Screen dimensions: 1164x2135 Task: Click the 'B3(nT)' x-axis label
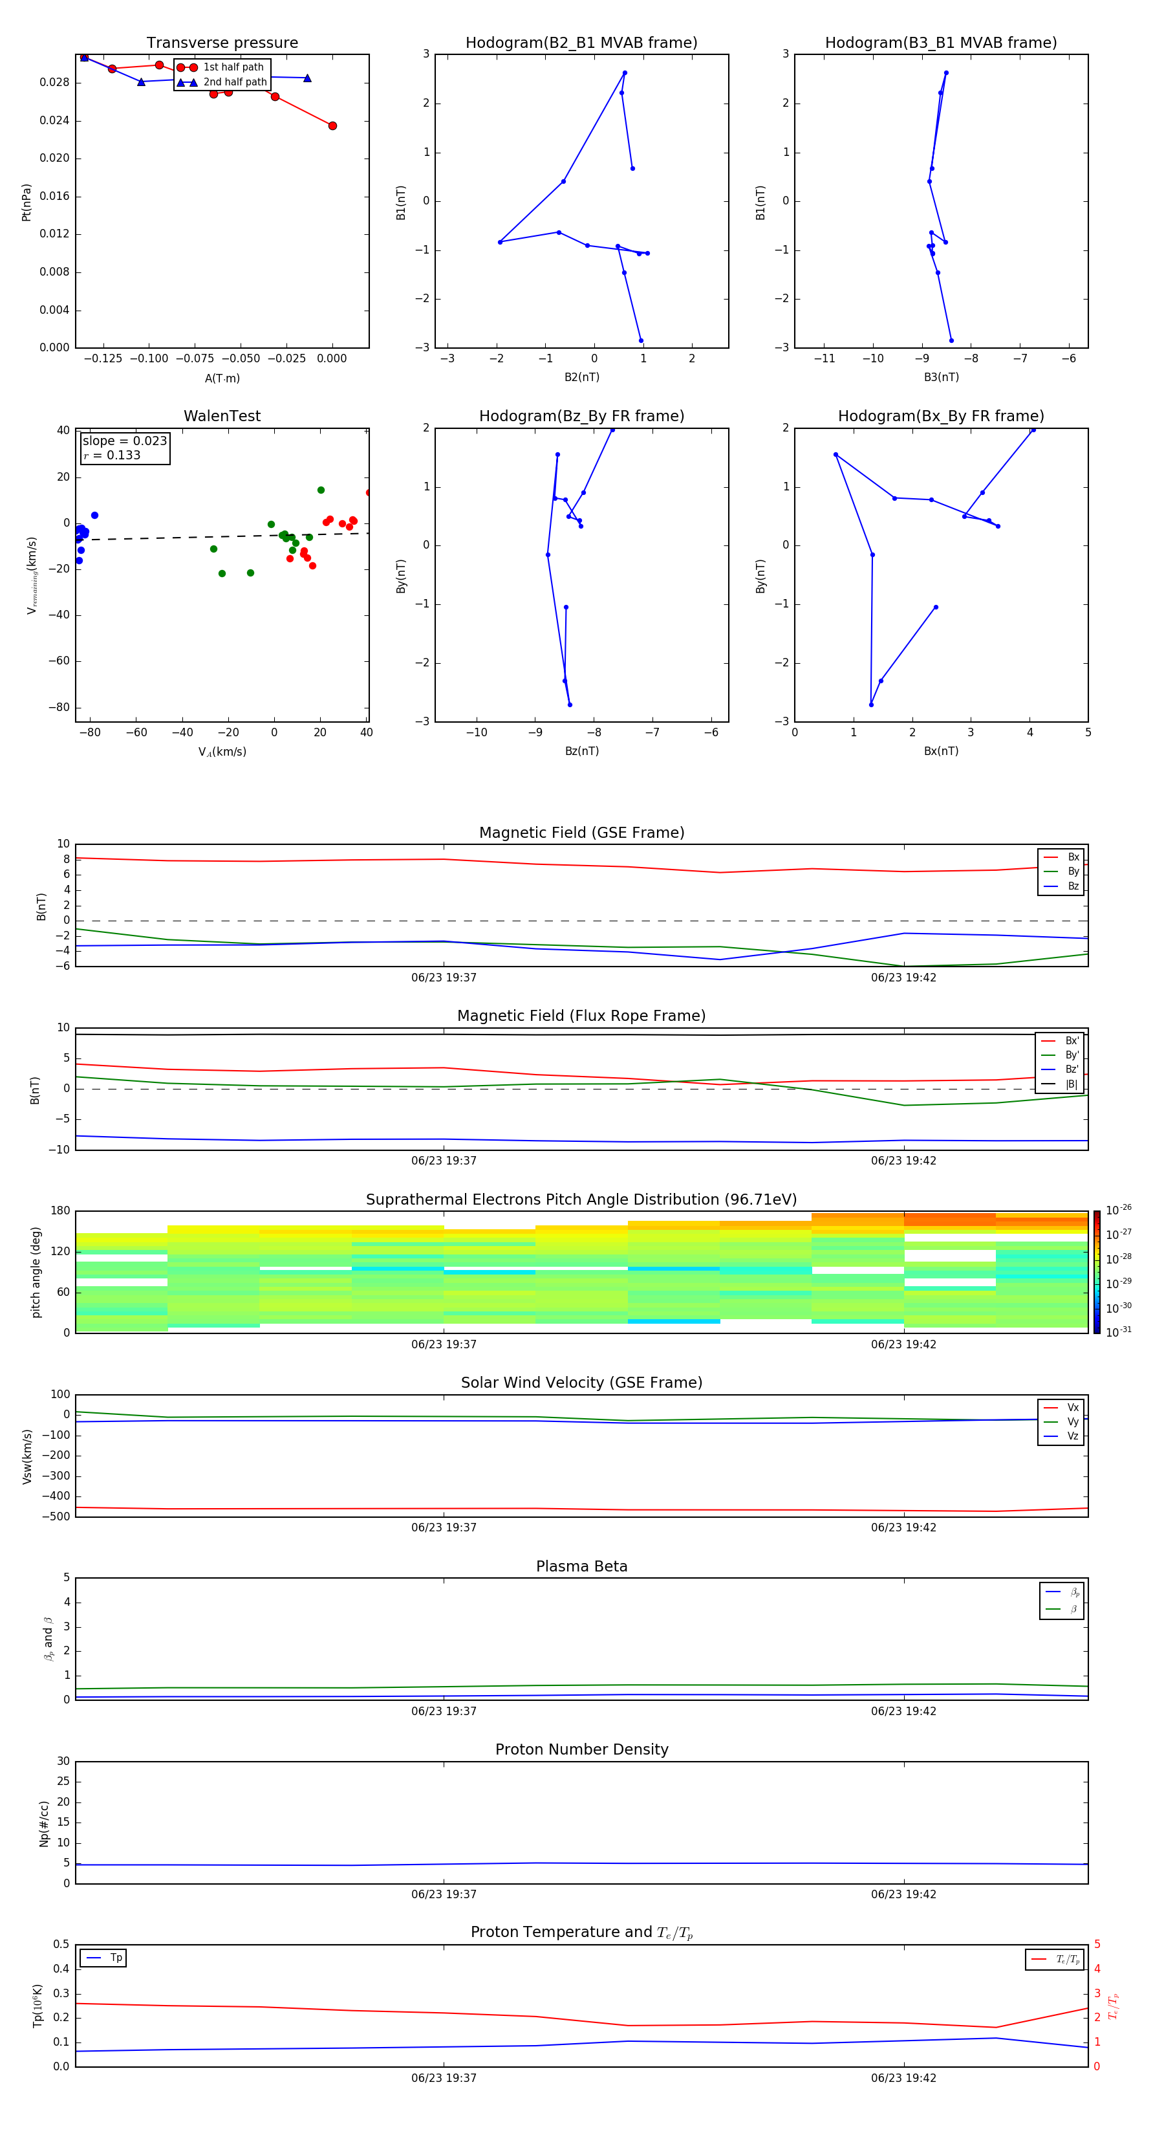(x=941, y=377)
